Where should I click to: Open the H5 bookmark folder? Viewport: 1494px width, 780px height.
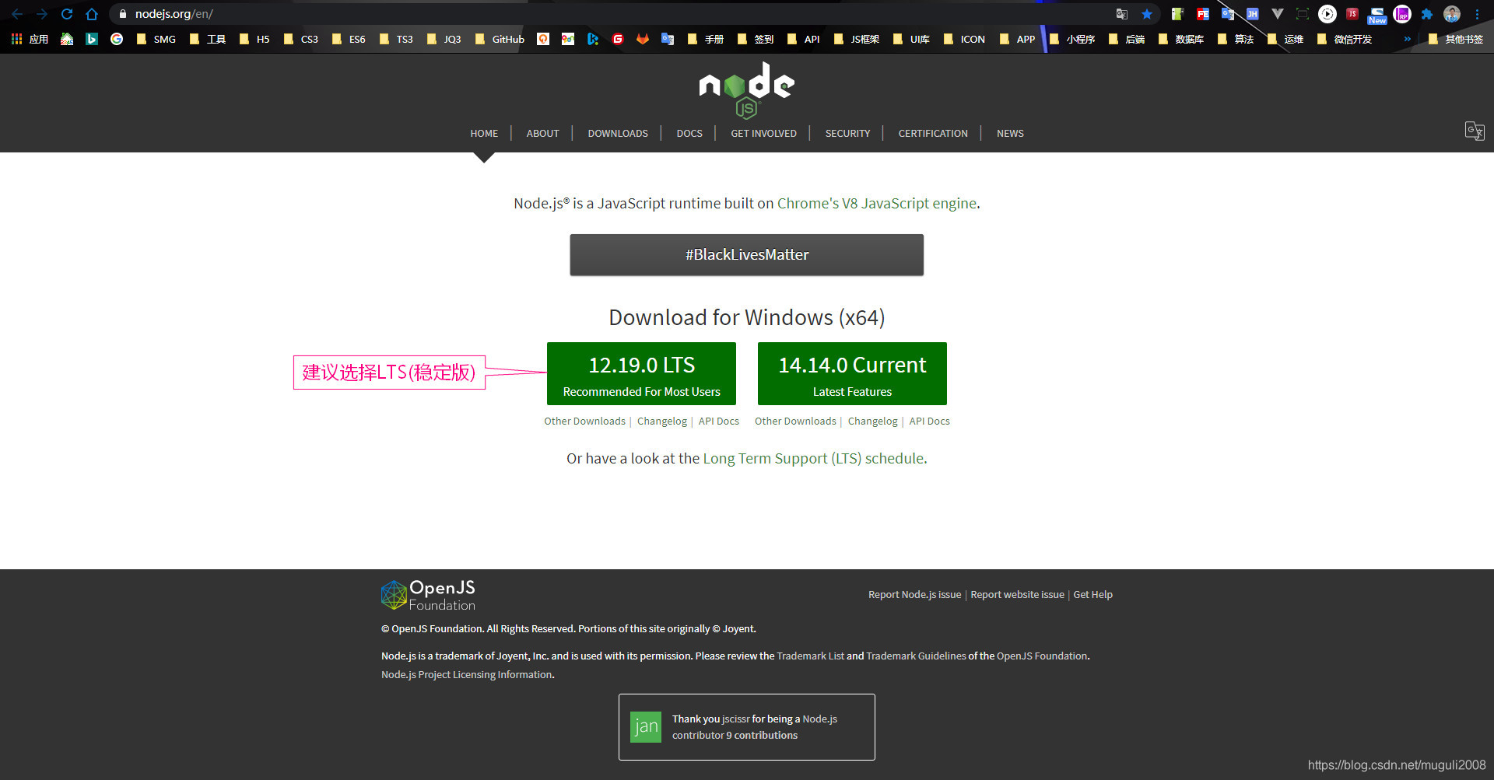(x=254, y=39)
